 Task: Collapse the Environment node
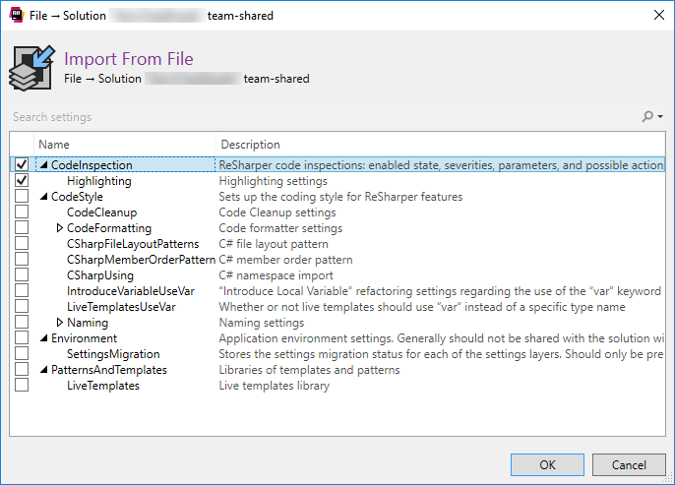pyautogui.click(x=43, y=338)
